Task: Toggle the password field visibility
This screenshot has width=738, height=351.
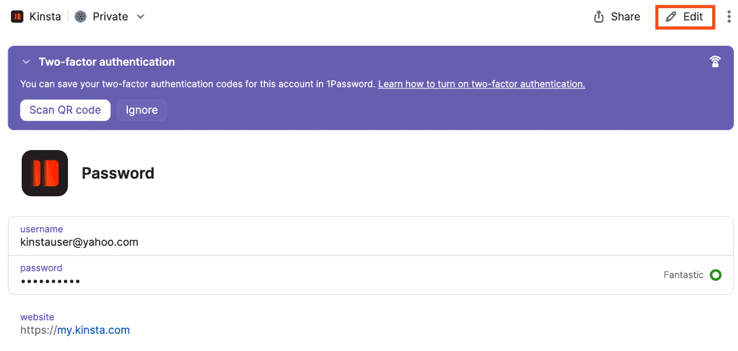Action: (50, 281)
